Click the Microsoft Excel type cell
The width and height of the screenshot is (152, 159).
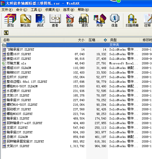[x=124, y=63]
